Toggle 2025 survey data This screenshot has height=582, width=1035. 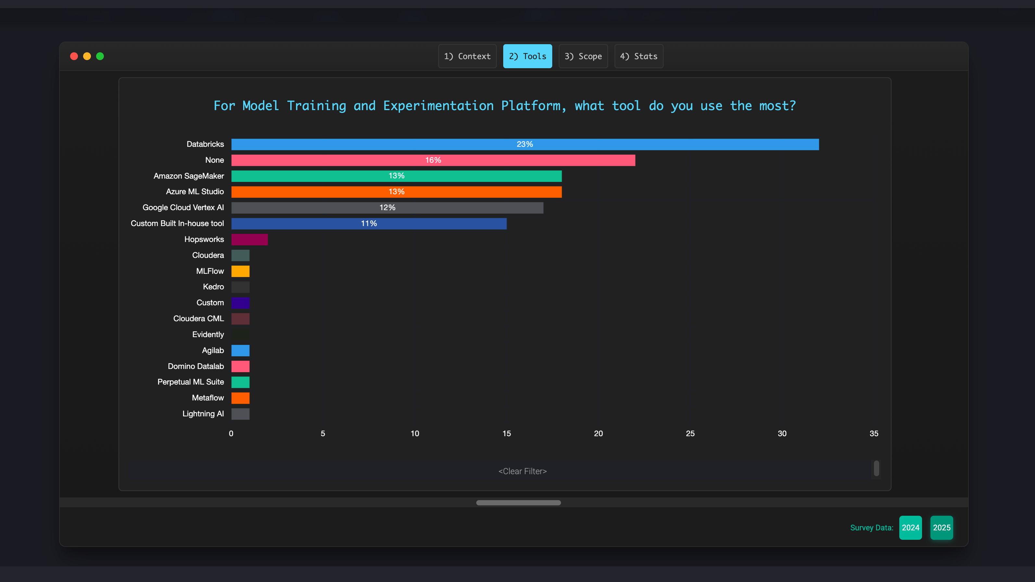[x=941, y=527]
